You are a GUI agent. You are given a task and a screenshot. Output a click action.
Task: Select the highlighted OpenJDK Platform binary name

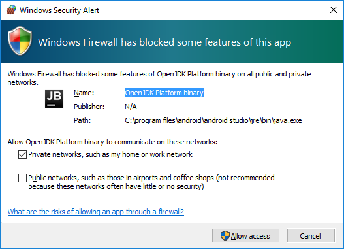click(164, 93)
